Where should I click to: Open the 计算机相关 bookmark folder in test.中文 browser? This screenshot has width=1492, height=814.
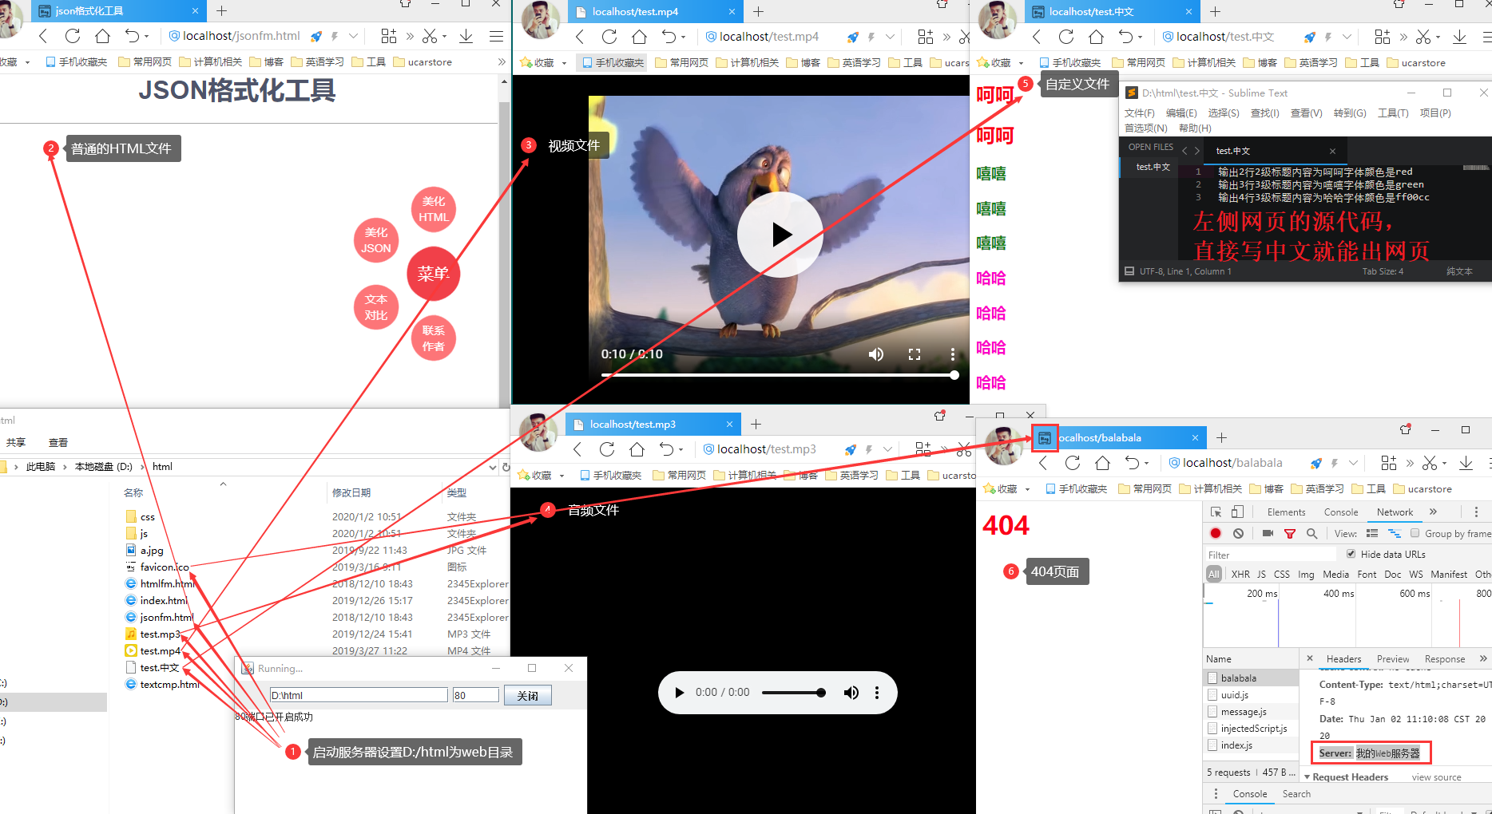1204,62
